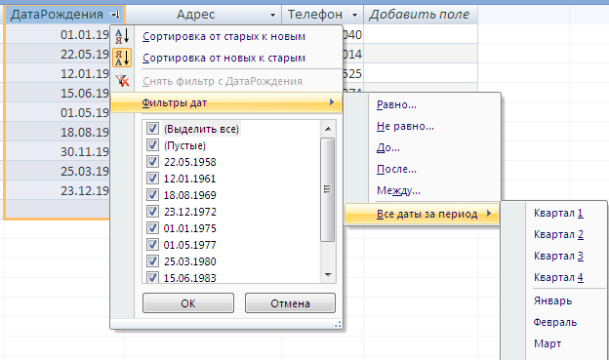Click the Отмена button
609x360 pixels.
tap(290, 302)
